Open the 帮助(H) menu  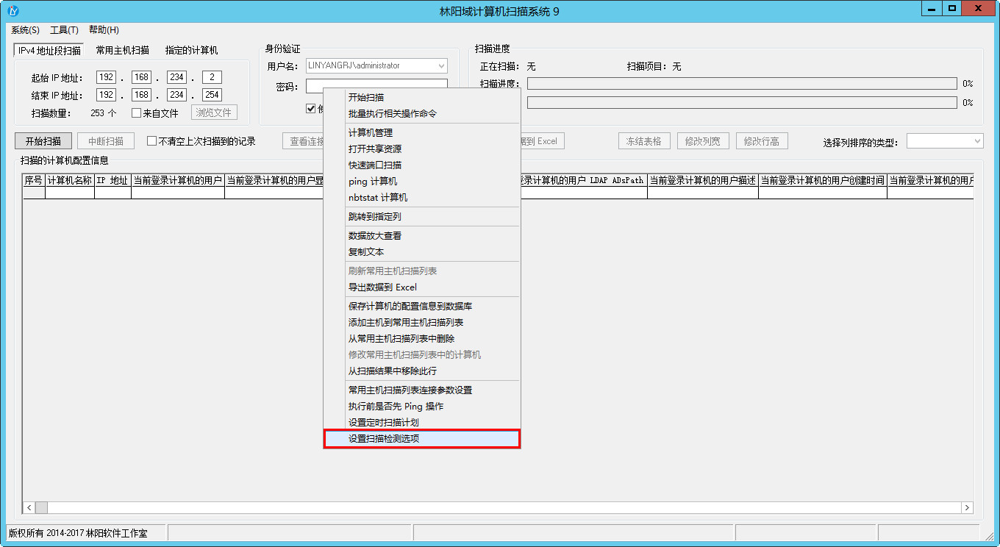pyautogui.click(x=104, y=30)
